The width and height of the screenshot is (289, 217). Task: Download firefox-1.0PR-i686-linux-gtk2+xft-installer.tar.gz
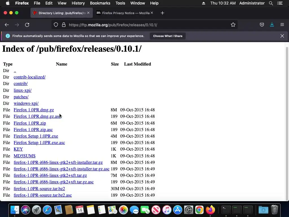[x=58, y=162]
